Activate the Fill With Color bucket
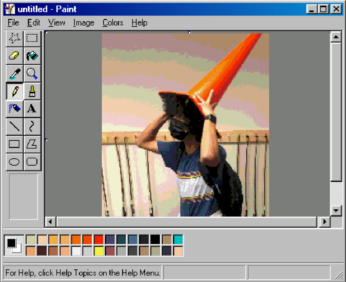Image resolution: width=346 pixels, height=282 pixels. [x=32, y=56]
